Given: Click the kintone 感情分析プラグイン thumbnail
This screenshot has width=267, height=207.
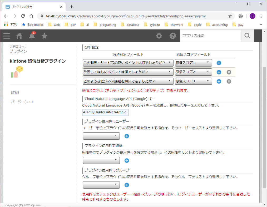Looking at the screenshot, I should 17,72.
